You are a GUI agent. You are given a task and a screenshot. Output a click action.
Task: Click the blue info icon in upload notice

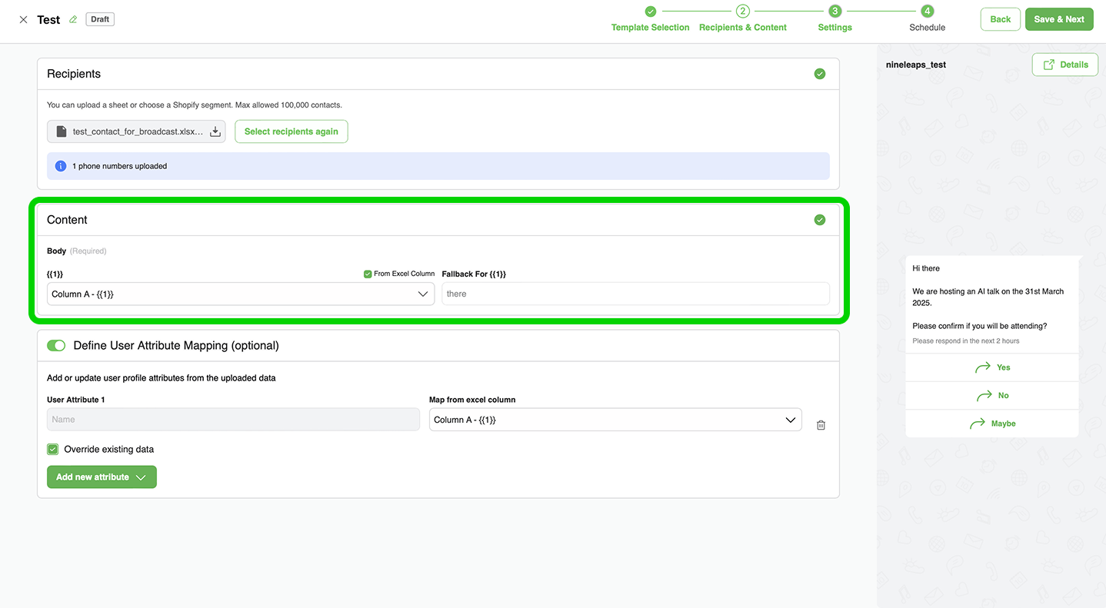point(61,166)
